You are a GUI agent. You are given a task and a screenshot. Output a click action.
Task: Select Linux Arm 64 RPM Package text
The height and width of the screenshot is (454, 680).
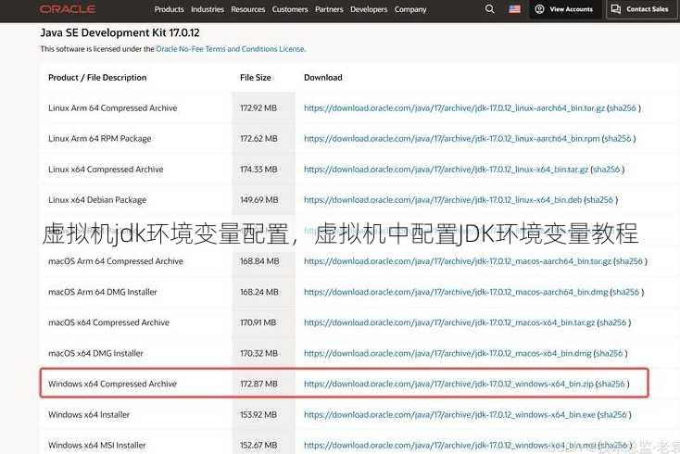(x=100, y=139)
